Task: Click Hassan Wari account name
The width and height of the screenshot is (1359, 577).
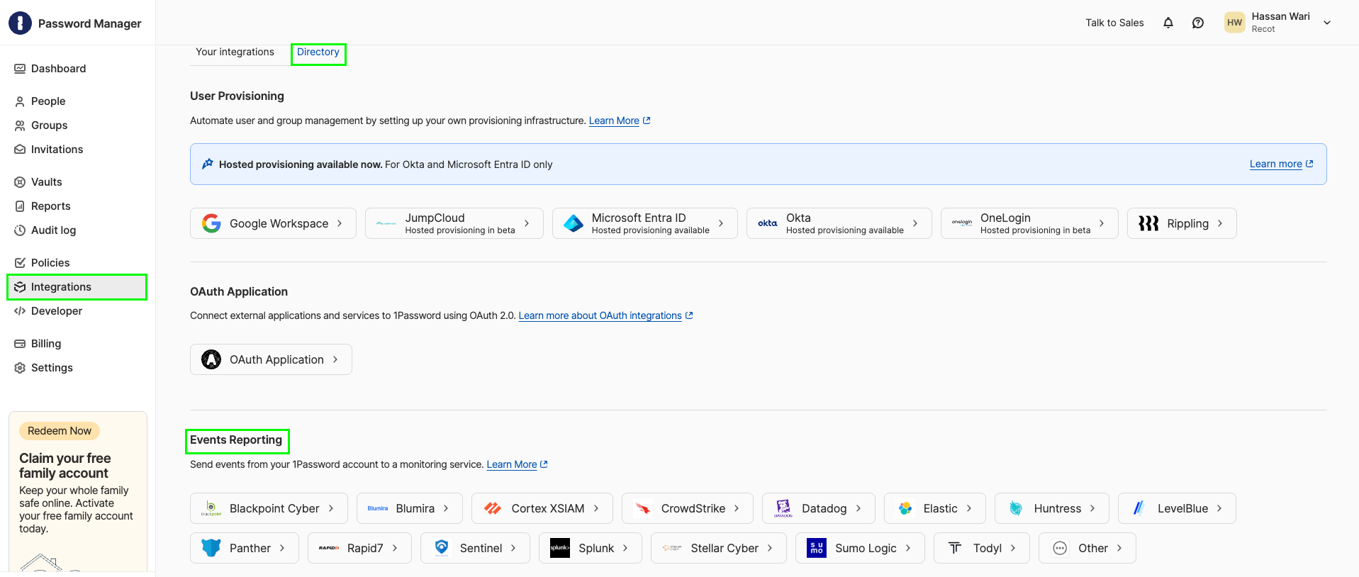Action: (1280, 16)
